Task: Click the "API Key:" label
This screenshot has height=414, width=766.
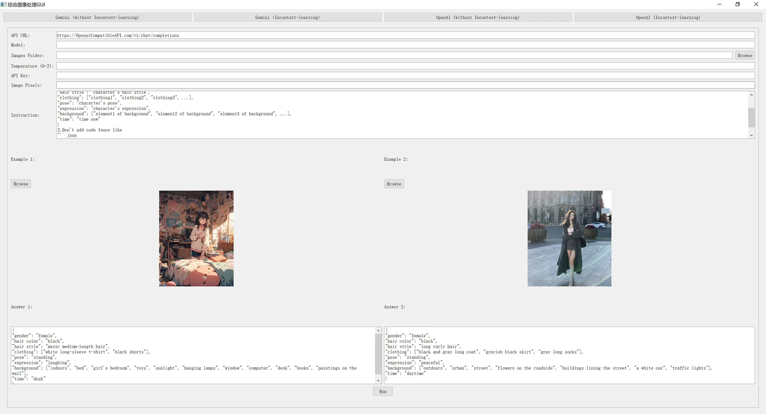Action: tap(20, 75)
